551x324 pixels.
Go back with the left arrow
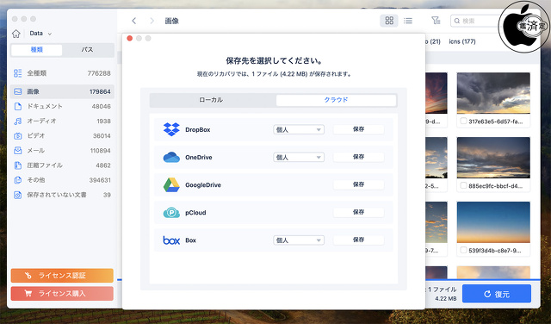pyautogui.click(x=134, y=21)
